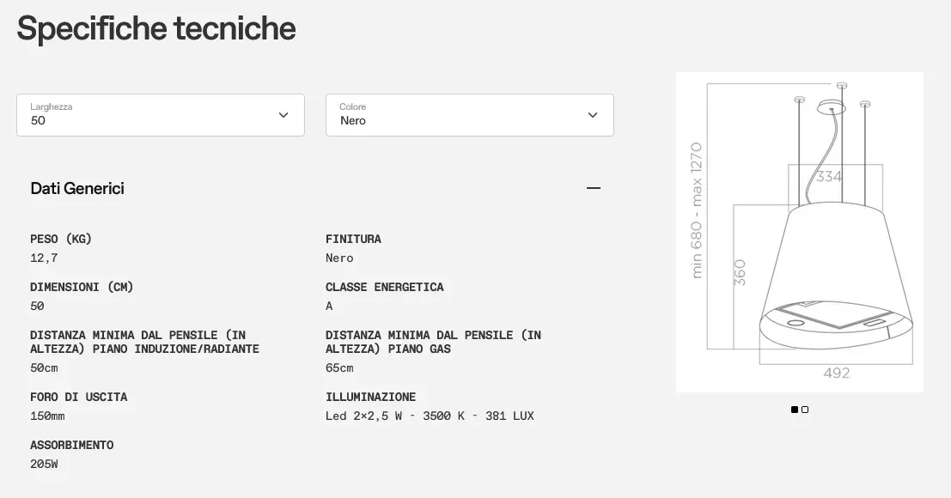This screenshot has width=951, height=498.
Task: Open the hood technical drawing image
Action: click(x=799, y=232)
